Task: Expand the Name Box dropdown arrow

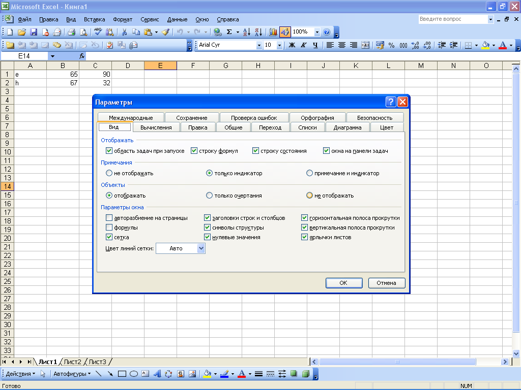Action: coord(52,56)
